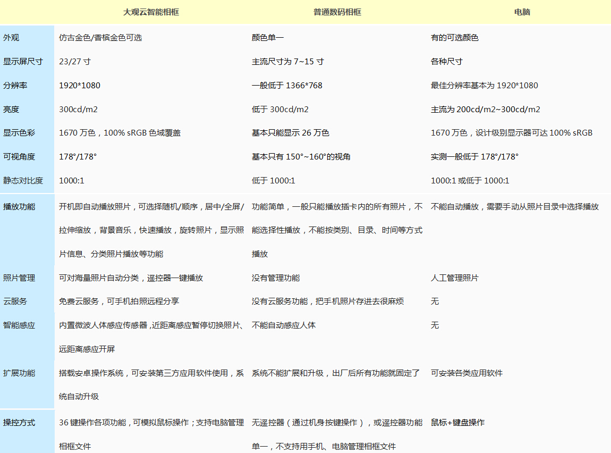Select the 可视角度 row label
Screen dimensions: 611x453
(19, 157)
